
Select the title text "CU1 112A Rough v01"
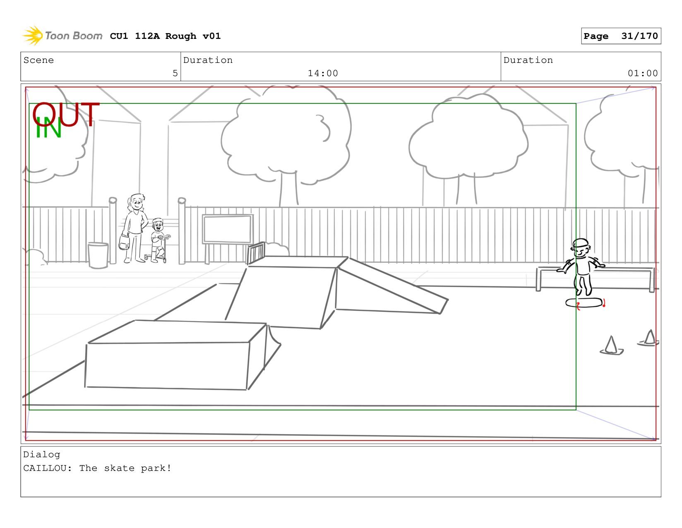tap(166, 36)
